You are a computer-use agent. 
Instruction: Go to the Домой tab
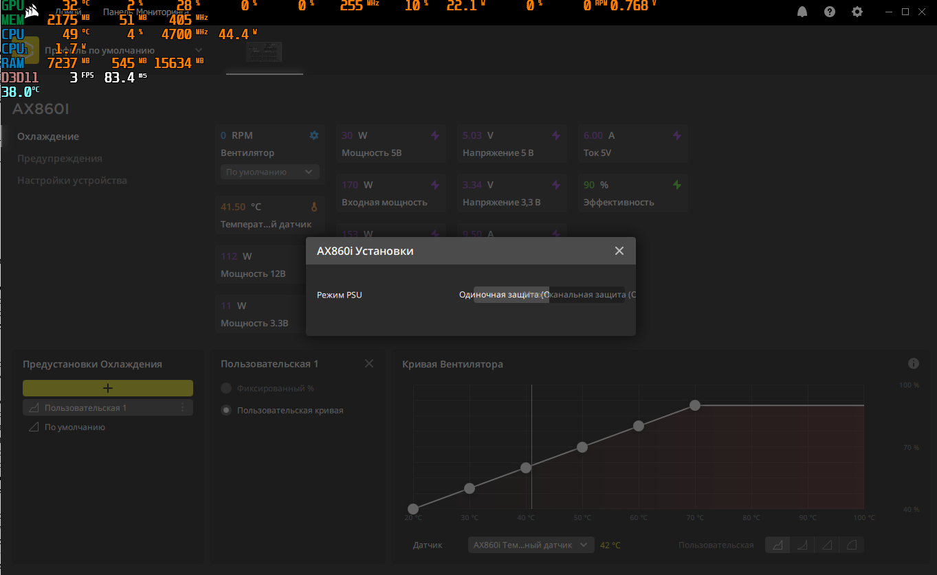(x=69, y=12)
